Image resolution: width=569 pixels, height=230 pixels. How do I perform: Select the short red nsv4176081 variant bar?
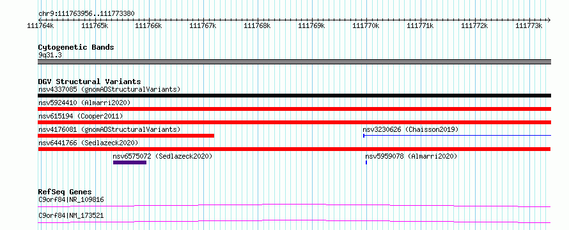126,136
